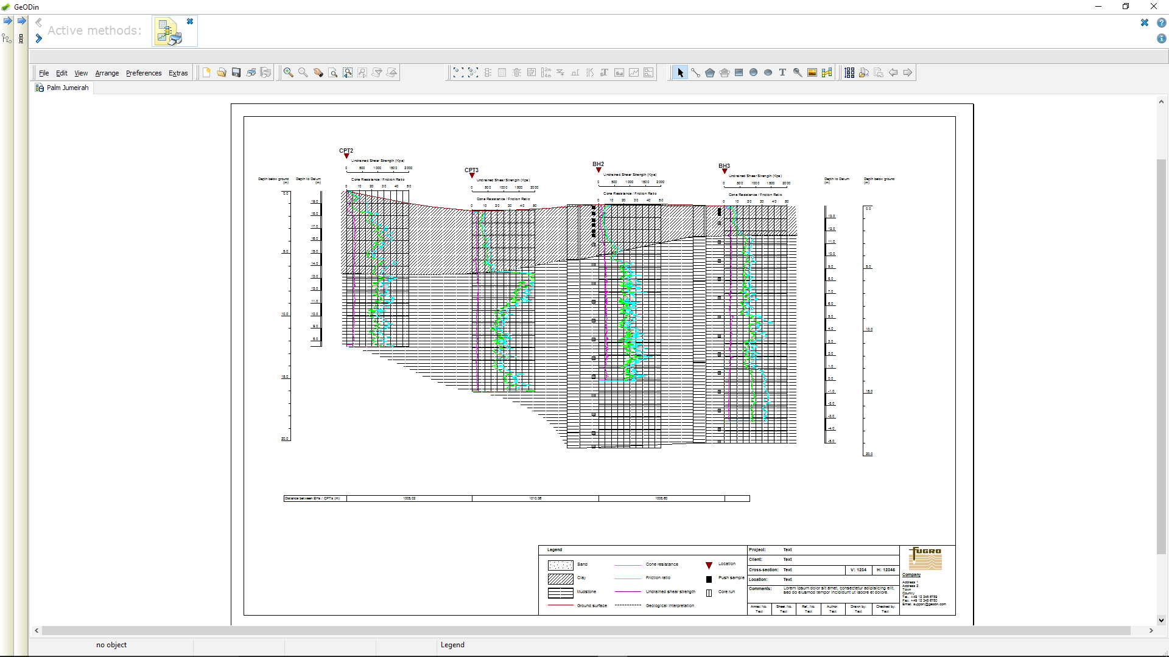The image size is (1169, 657).
Task: Click the vertical scrollbar down arrow
Action: click(x=1162, y=620)
